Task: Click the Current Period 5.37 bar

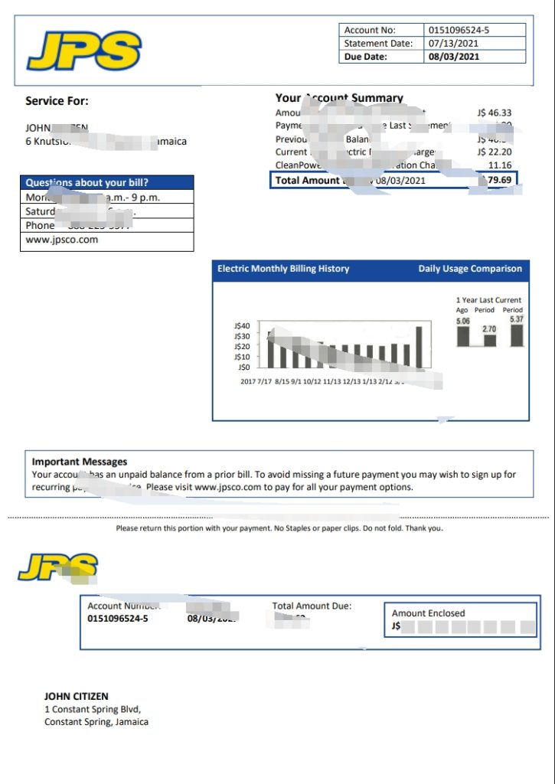Action: pyautogui.click(x=516, y=335)
